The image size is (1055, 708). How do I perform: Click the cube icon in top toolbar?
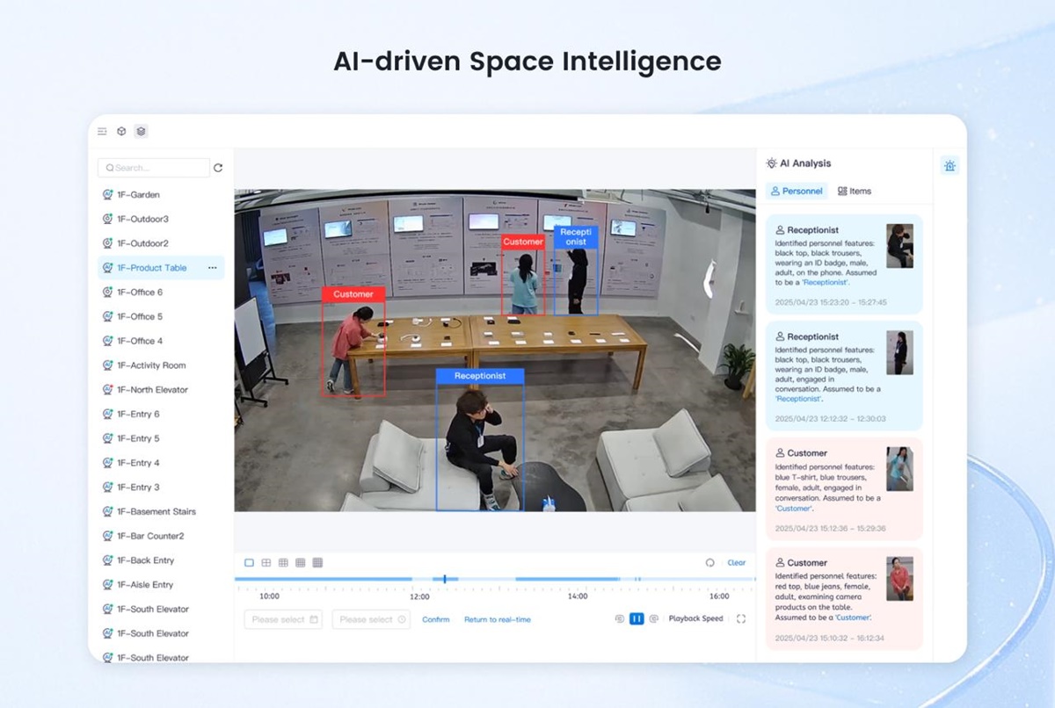click(x=121, y=132)
